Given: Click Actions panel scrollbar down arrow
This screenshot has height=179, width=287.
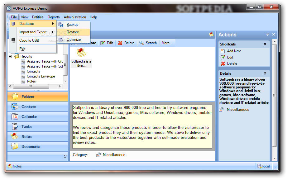Looking at the screenshot, I should click(274, 158).
